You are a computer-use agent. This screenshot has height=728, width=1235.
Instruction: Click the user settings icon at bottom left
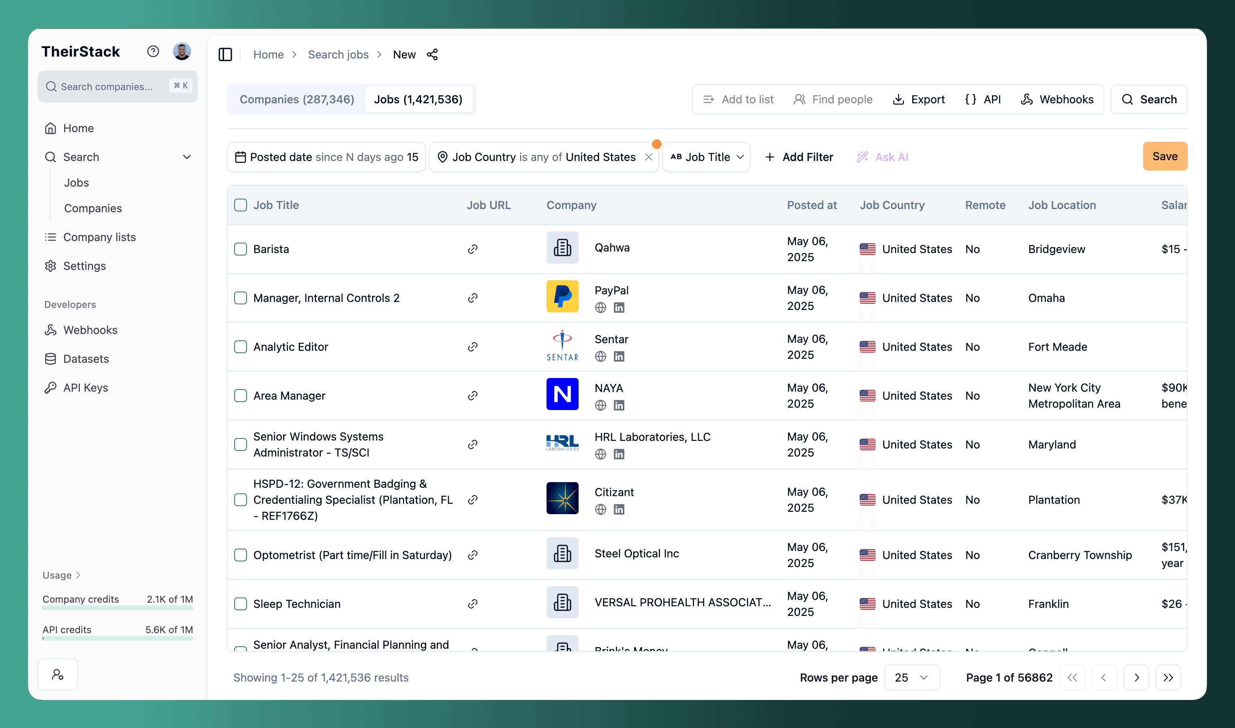[x=58, y=674]
